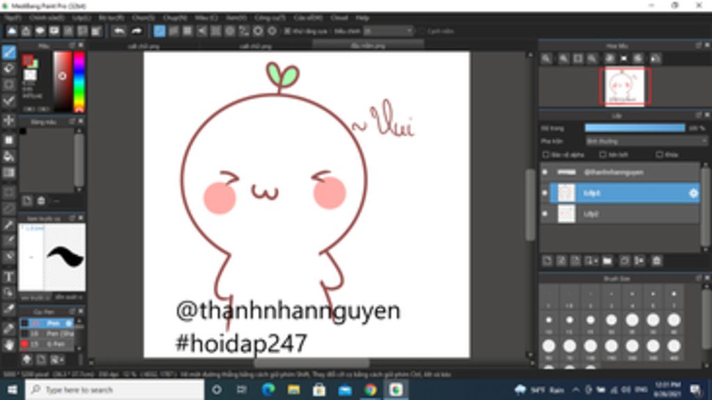Viewport: 712px width, 400px height.
Task: Open Google Chrome from the taskbar
Action: 370,390
